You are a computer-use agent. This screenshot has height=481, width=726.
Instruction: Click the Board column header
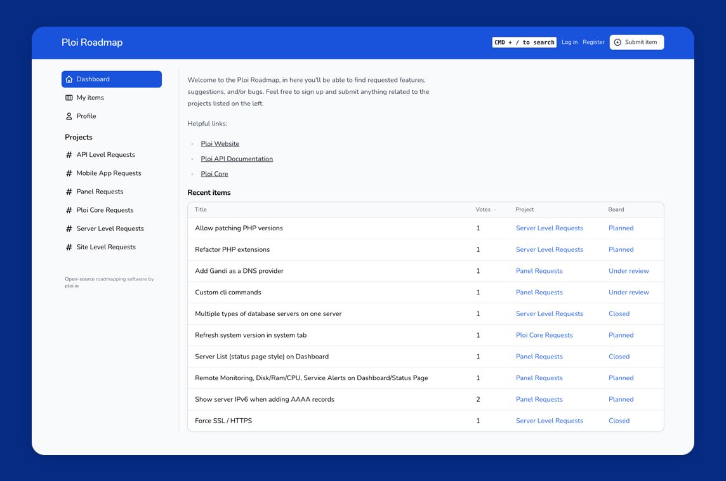coord(616,209)
